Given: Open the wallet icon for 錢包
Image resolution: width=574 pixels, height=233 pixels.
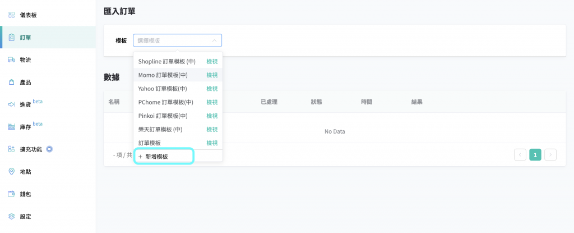Looking at the screenshot, I should tap(11, 194).
